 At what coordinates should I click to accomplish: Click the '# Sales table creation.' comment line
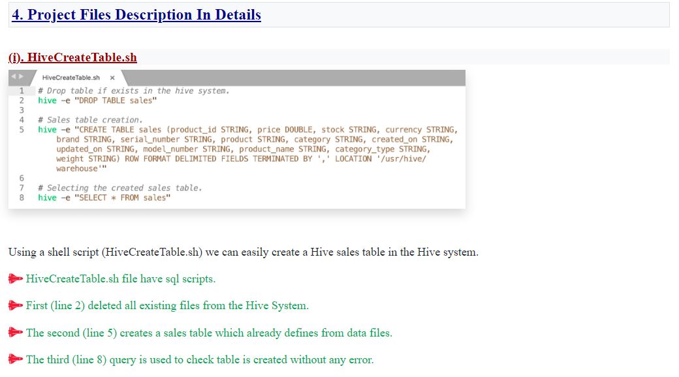click(x=90, y=120)
